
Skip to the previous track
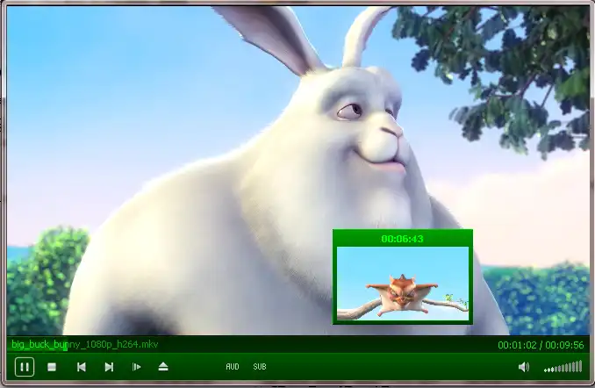82,367
